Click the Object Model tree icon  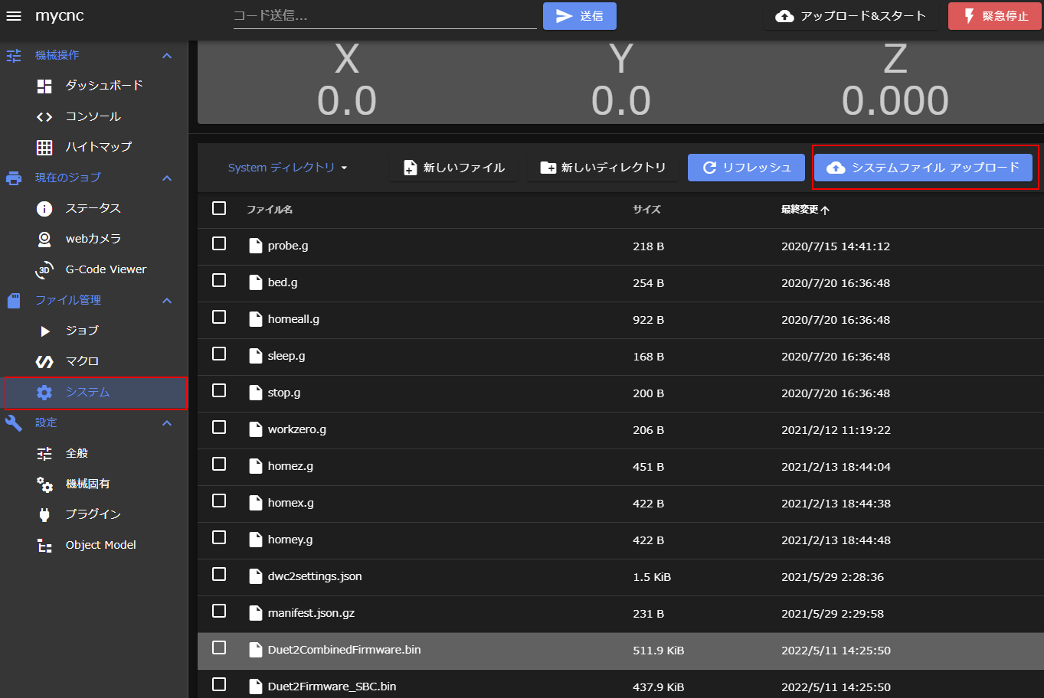[44, 545]
